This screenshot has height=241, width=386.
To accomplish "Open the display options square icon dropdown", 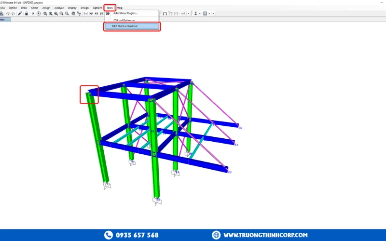I will tap(206, 13).
